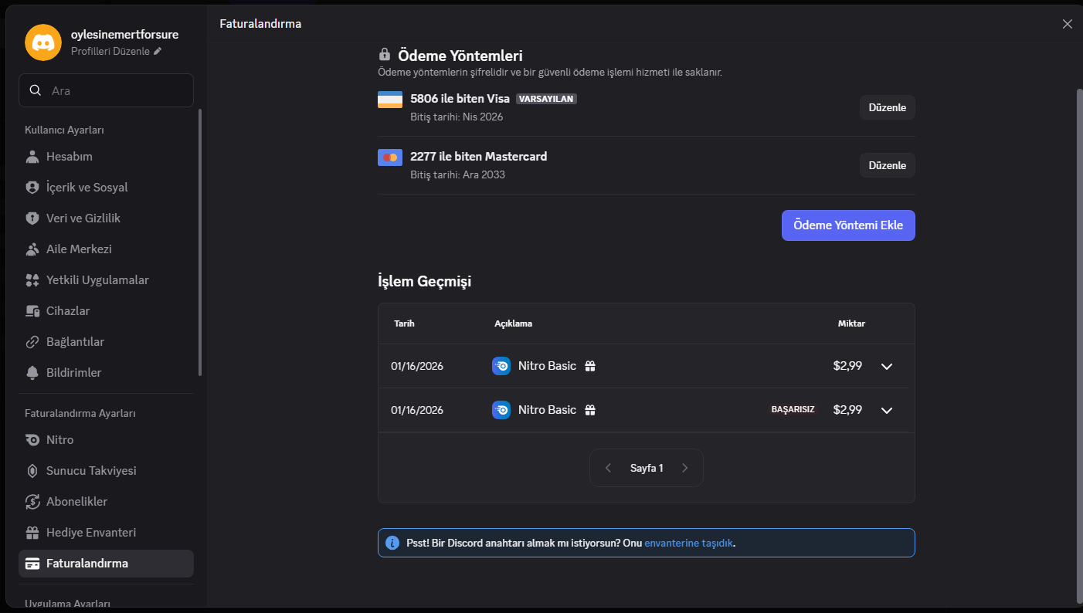Click Nitro Basic icon in the BAŞARISIZ row
The width and height of the screenshot is (1083, 613).
(x=501, y=410)
